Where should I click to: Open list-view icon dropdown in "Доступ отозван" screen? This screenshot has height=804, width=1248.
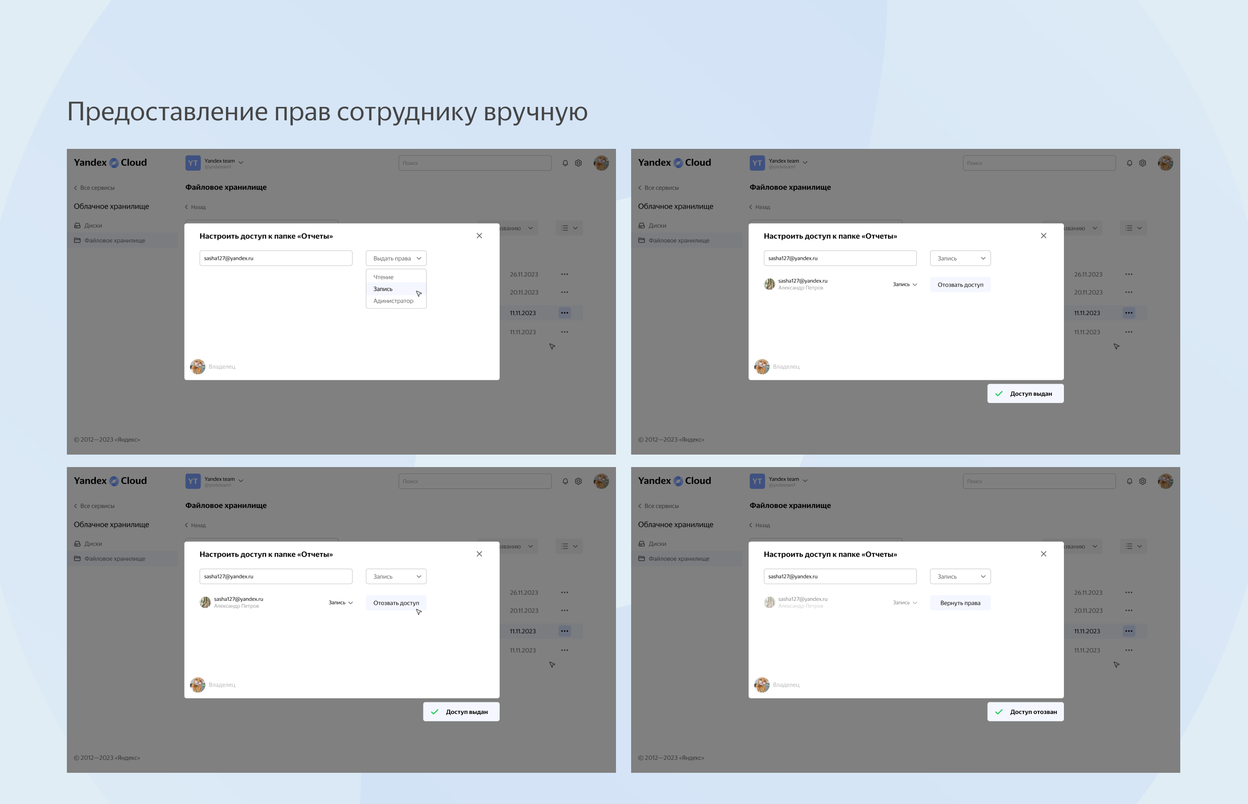tap(1133, 546)
